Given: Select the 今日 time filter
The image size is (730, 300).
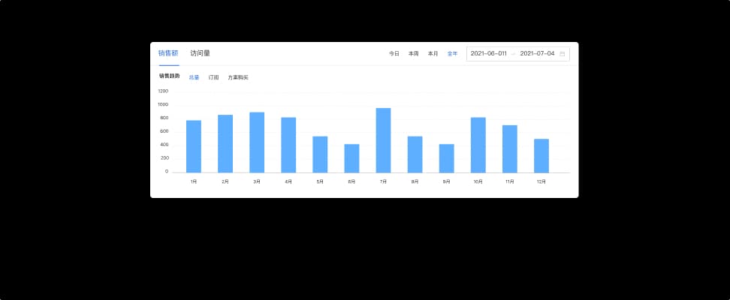Looking at the screenshot, I should click(x=394, y=54).
